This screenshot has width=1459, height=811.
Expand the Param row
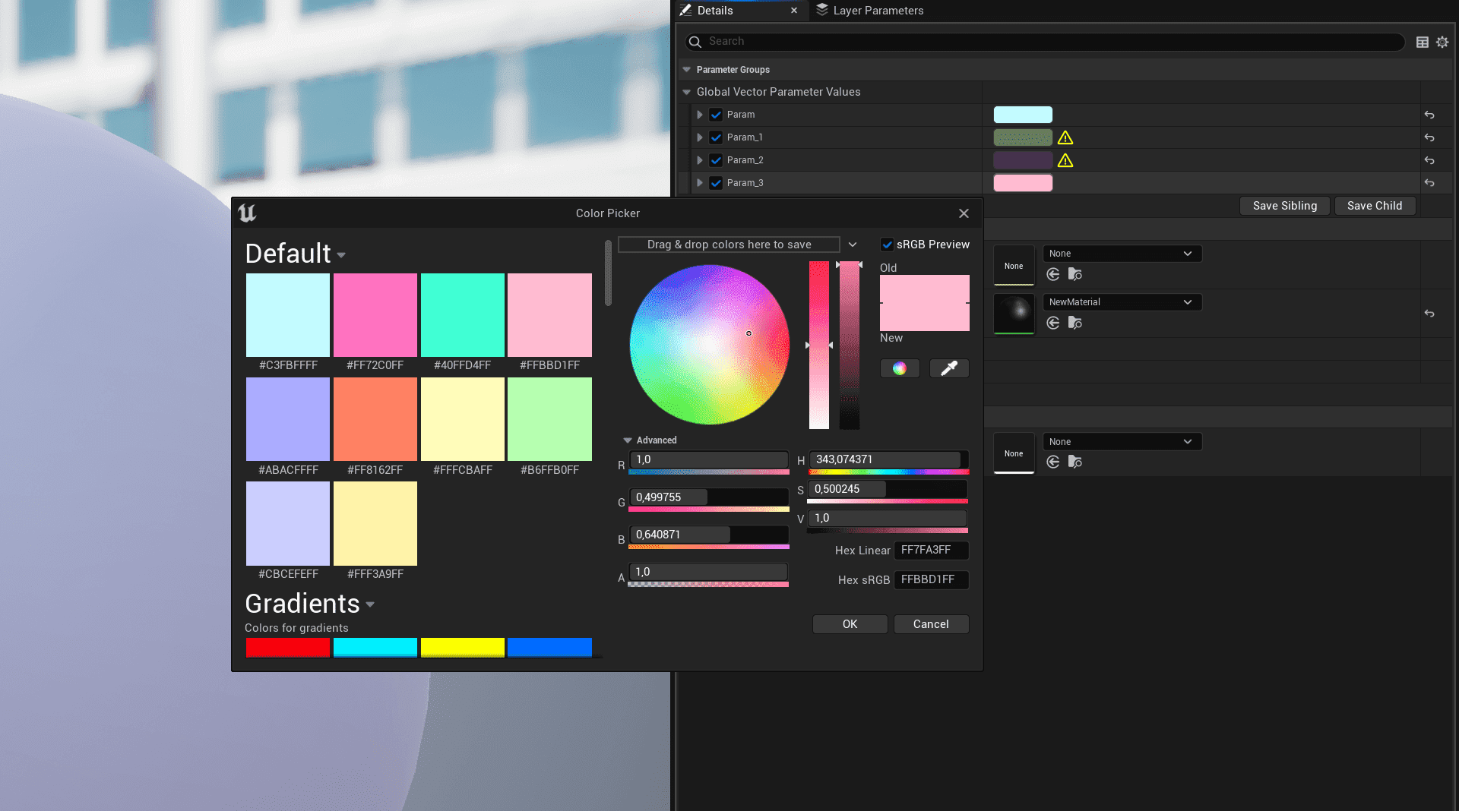pos(700,115)
